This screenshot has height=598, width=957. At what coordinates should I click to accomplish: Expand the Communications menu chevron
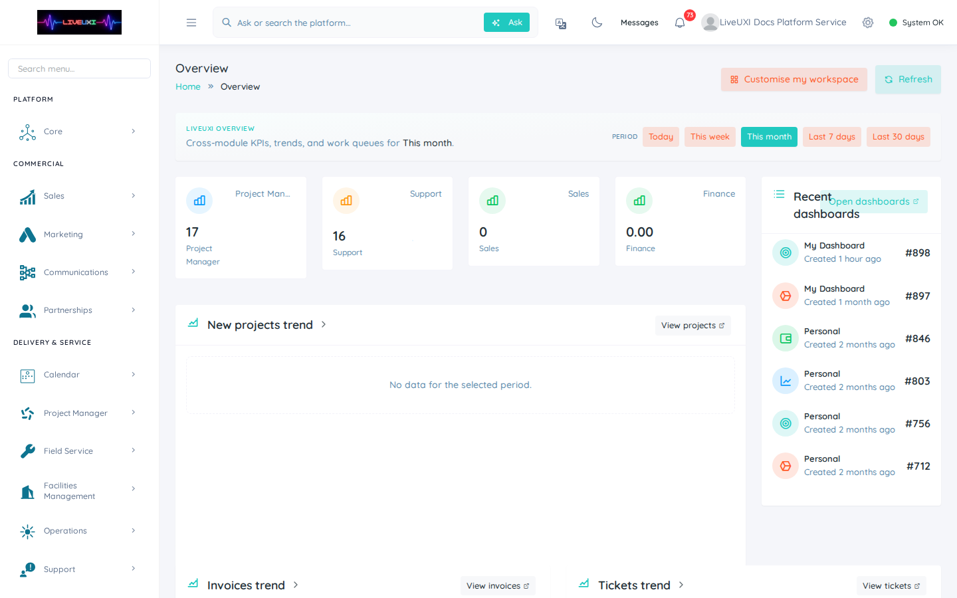click(134, 272)
